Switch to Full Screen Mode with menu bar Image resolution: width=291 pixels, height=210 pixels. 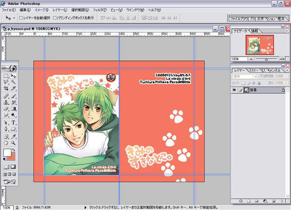coord(10,174)
